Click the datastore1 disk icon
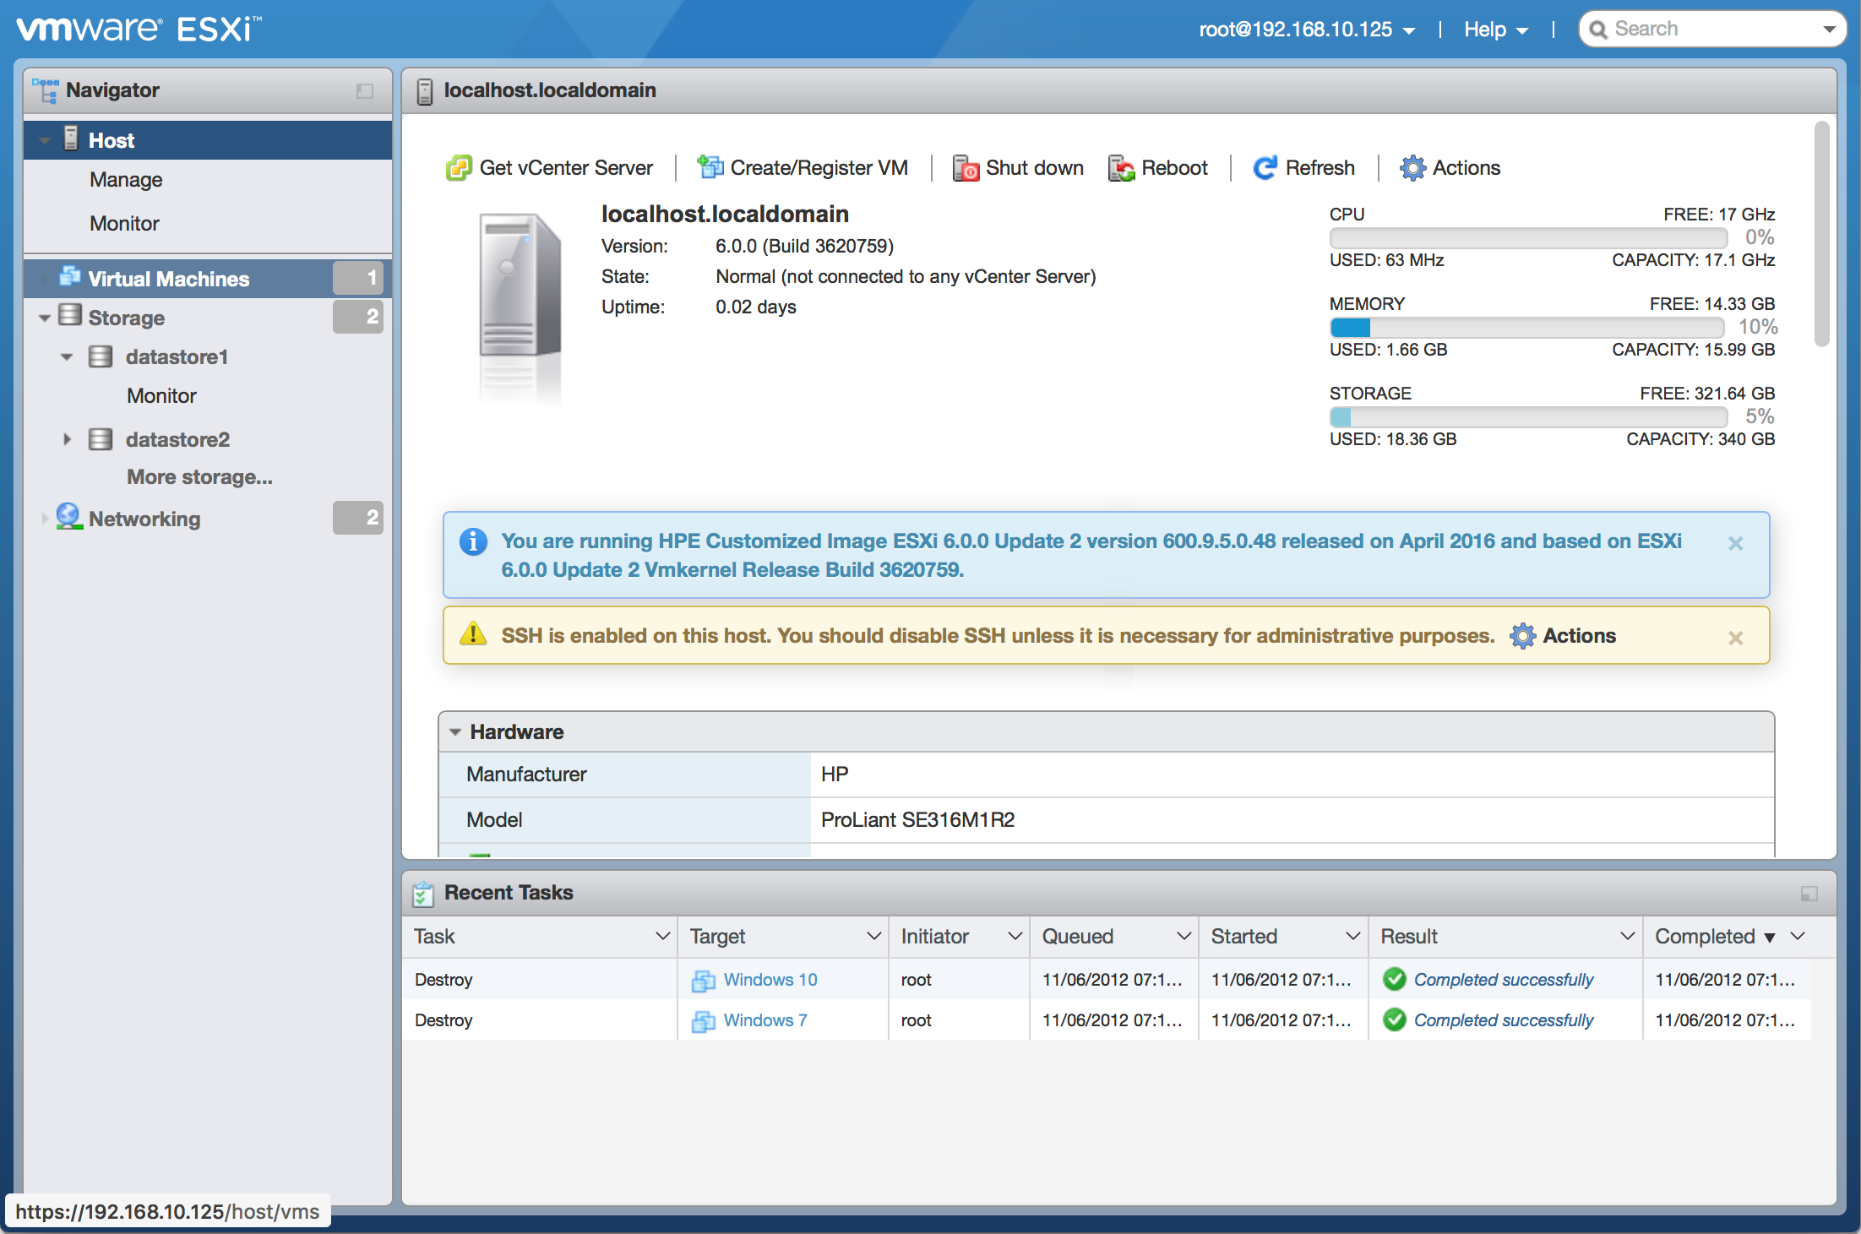This screenshot has width=1861, height=1234. pos(101,356)
